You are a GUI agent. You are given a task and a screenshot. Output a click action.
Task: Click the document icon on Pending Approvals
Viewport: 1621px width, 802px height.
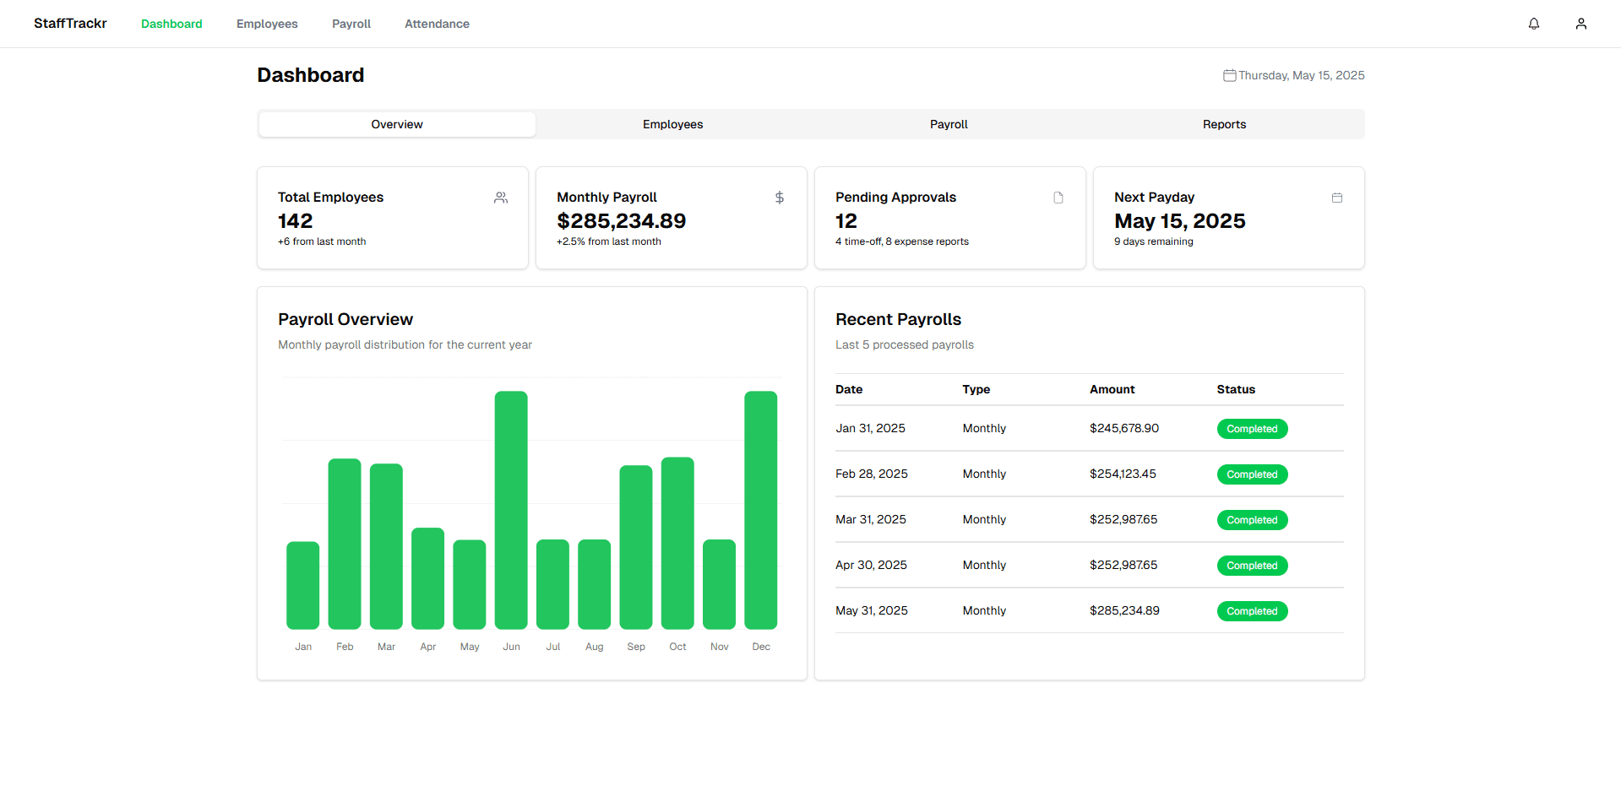point(1058,198)
